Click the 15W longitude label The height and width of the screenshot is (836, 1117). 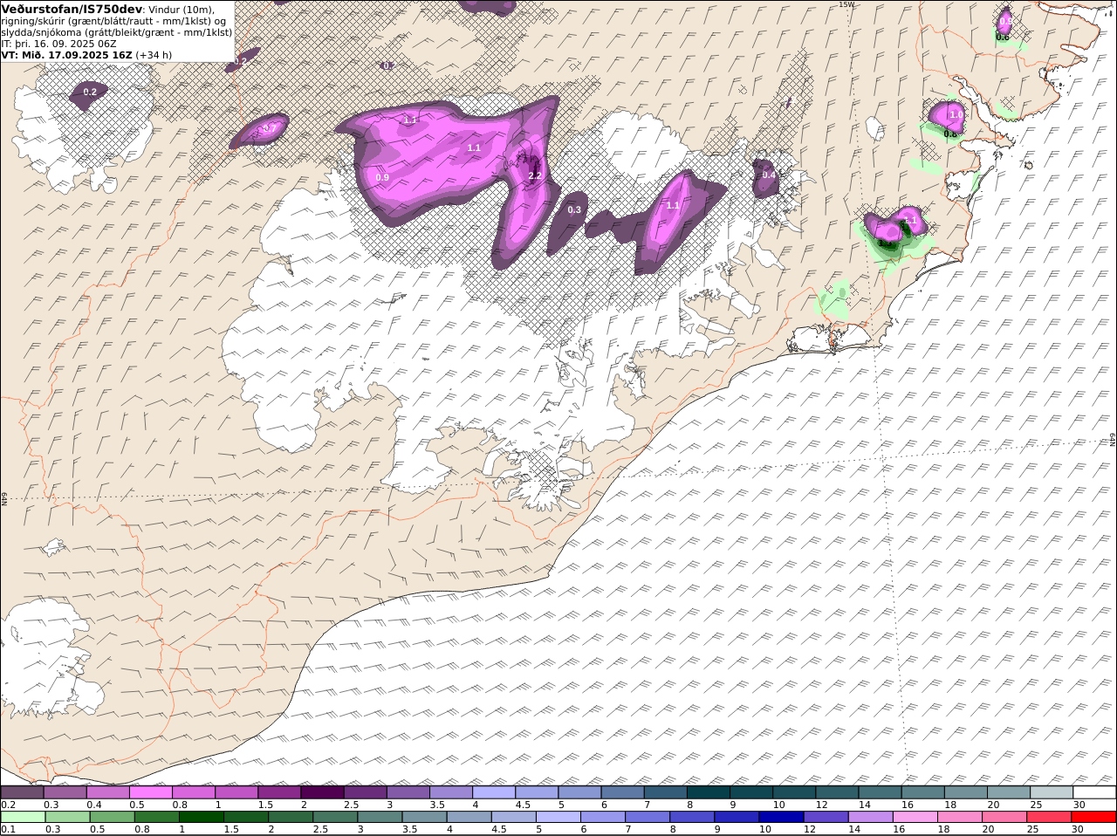(846, 4)
